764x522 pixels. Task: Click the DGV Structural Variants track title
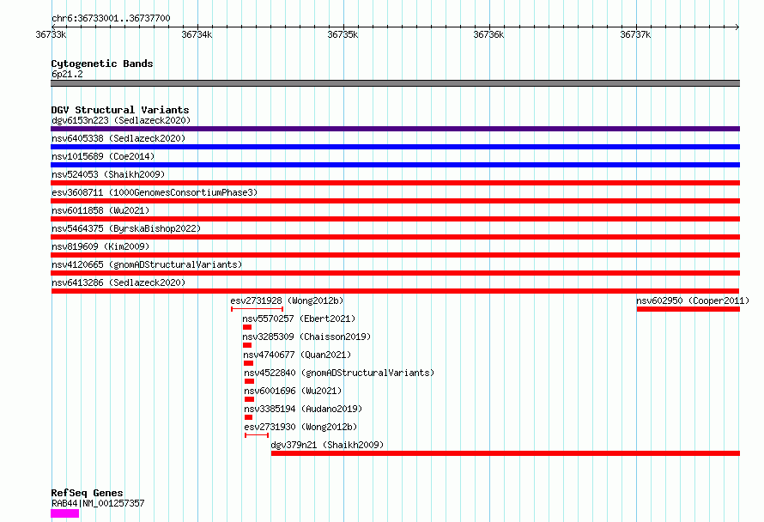point(120,110)
